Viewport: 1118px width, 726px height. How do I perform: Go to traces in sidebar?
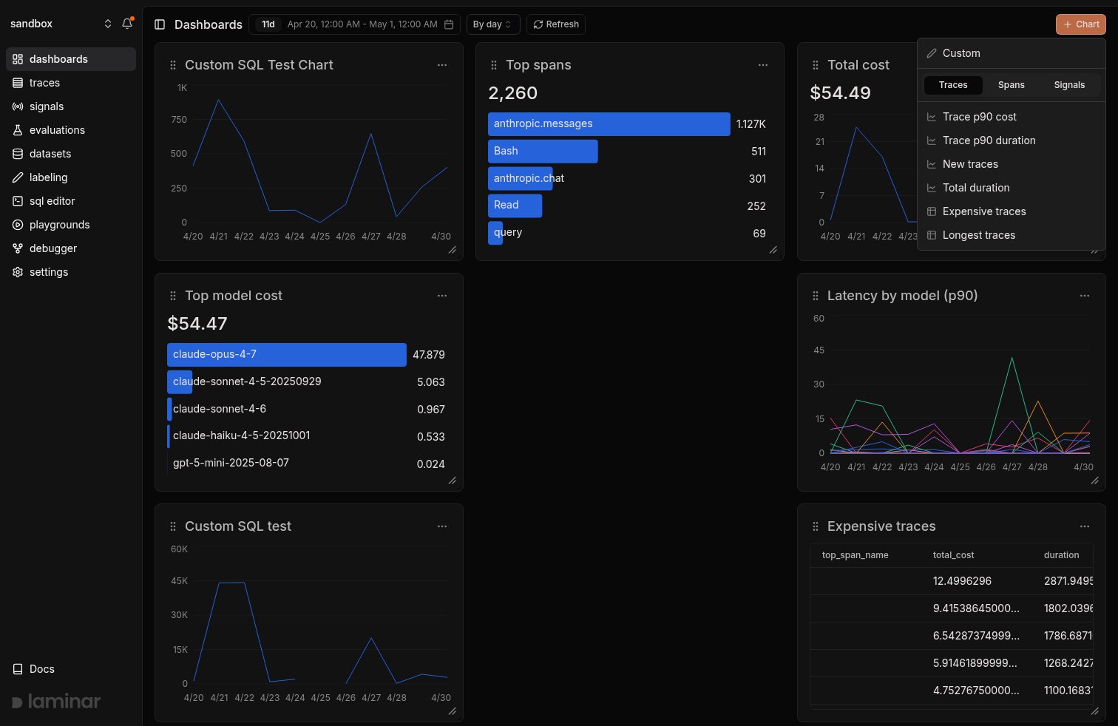pos(71,83)
